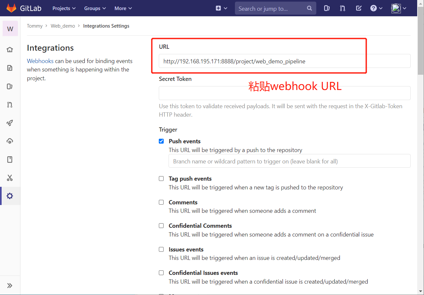Open sidebar Issues icon
The width and height of the screenshot is (424, 295).
pyautogui.click(x=10, y=86)
